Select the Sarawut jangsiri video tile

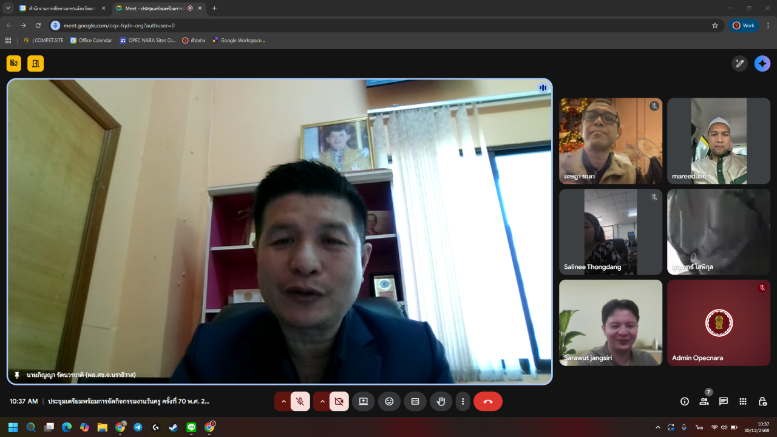point(611,322)
